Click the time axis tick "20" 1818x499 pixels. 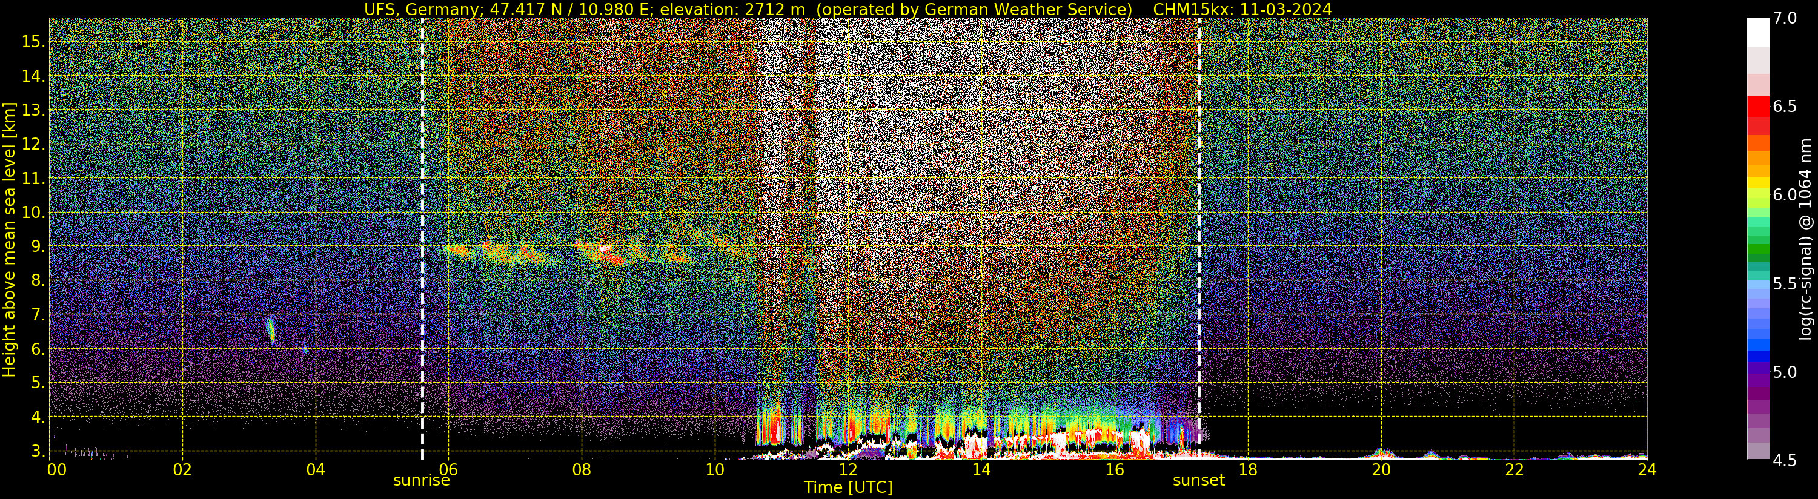(x=1381, y=469)
